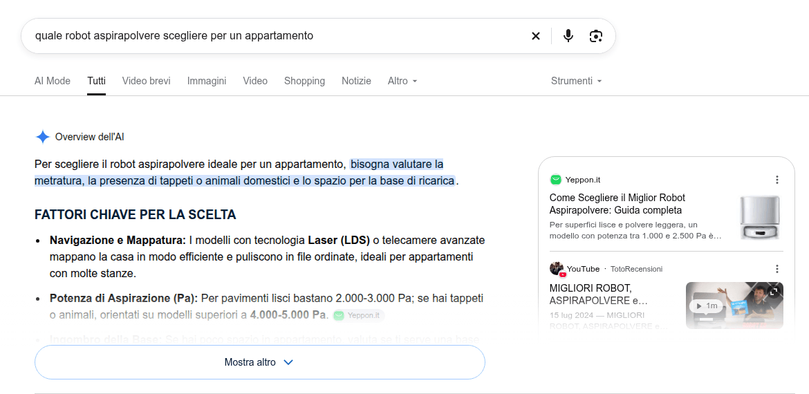Clear the search query with X icon
The width and height of the screenshot is (809, 394).
click(536, 35)
